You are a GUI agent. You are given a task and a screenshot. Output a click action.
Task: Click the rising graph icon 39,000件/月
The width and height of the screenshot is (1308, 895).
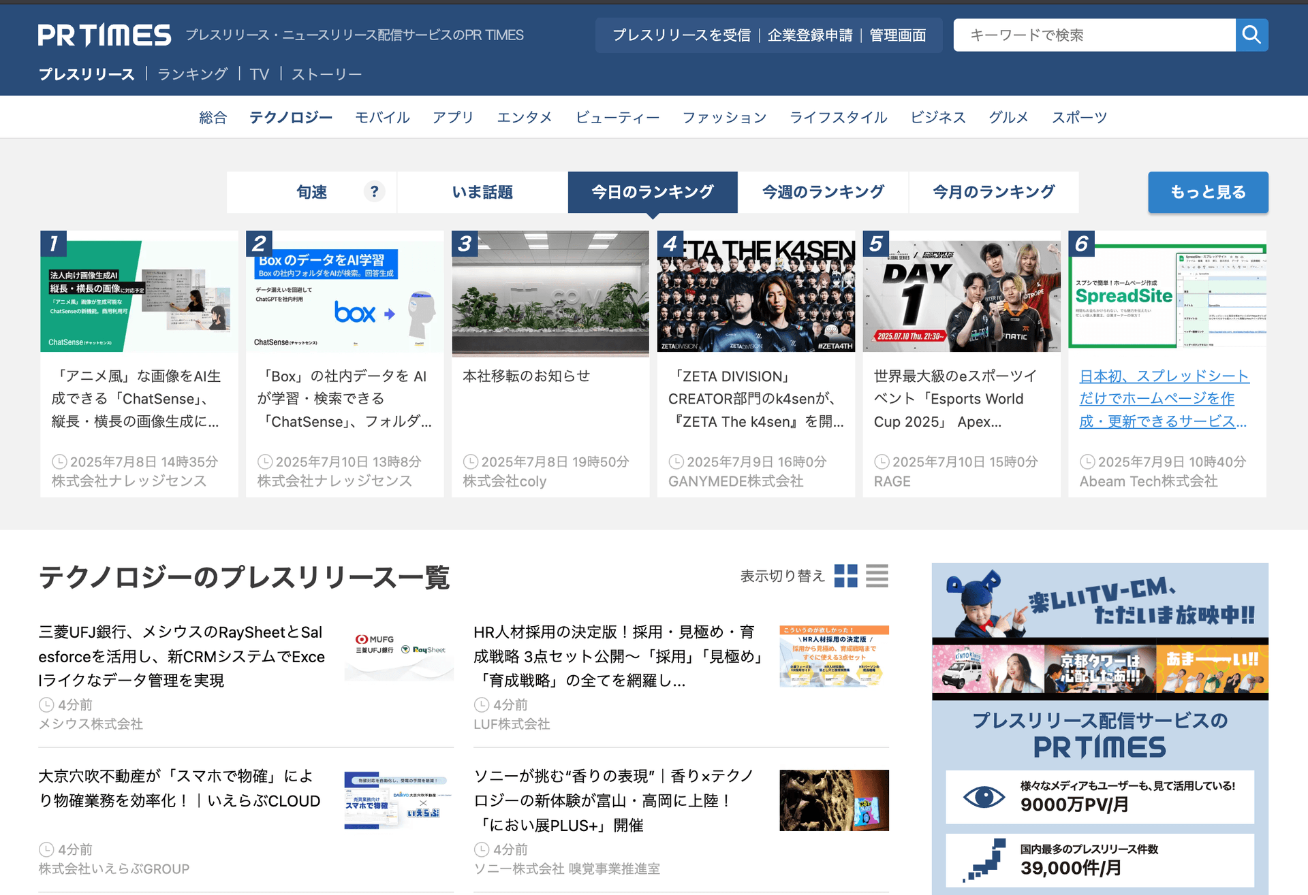click(x=985, y=860)
